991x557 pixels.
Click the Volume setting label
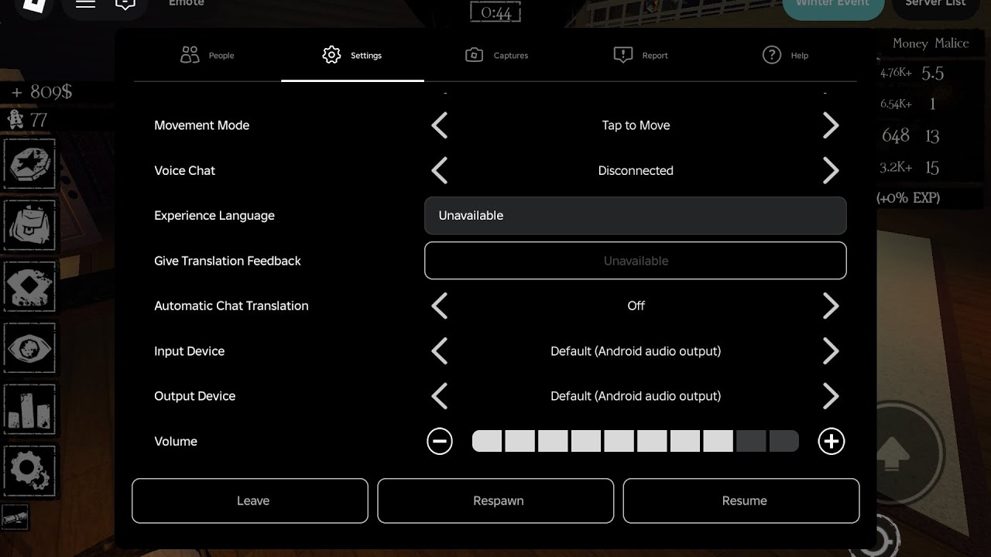click(x=176, y=441)
